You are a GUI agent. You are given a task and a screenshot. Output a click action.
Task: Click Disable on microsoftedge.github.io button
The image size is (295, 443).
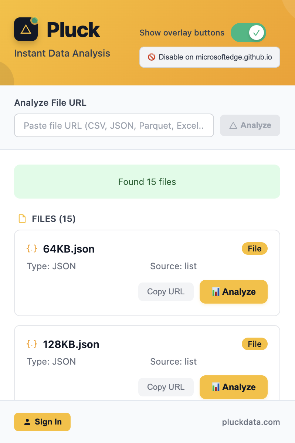pyautogui.click(x=210, y=57)
